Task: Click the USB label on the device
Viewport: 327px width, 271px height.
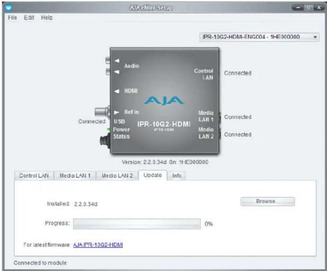Action: [119, 121]
